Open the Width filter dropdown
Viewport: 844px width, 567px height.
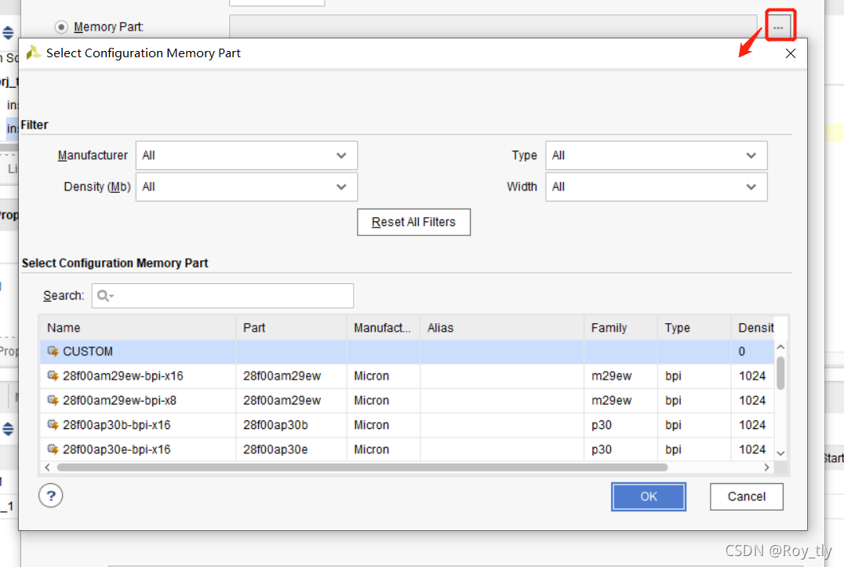coord(657,187)
